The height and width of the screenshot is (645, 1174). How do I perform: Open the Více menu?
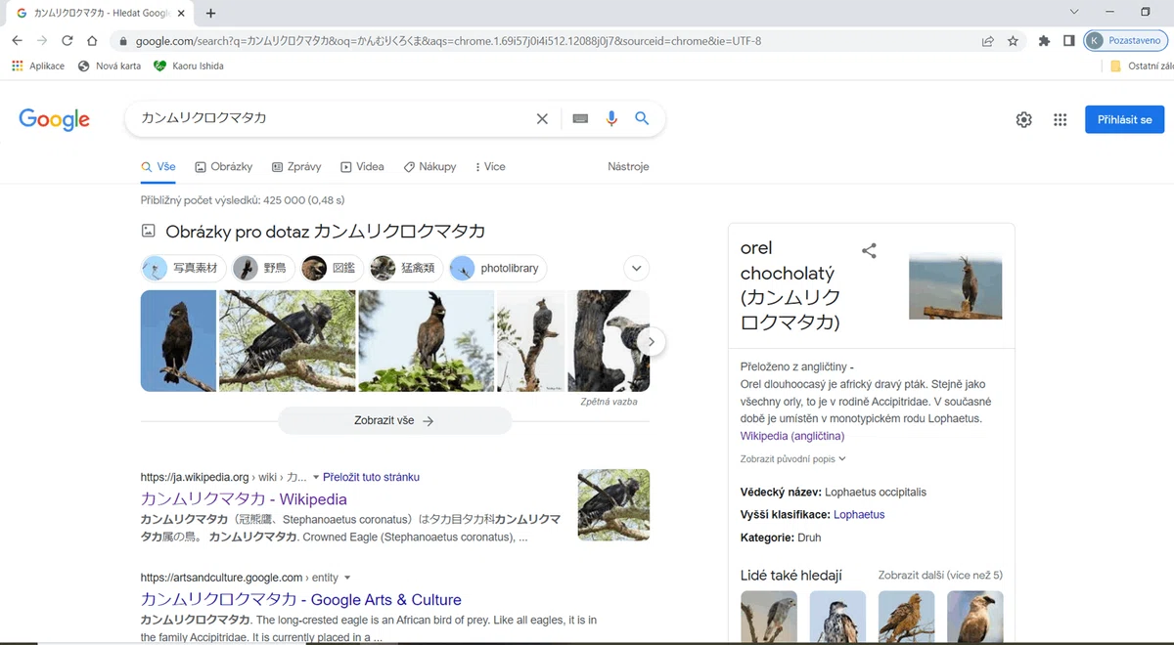tap(490, 167)
